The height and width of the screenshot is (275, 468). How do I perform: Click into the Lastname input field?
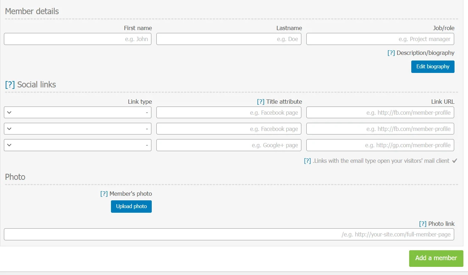coord(229,39)
